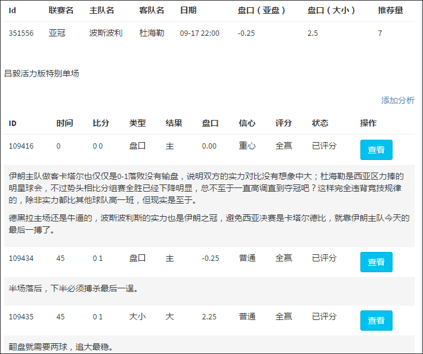Image resolution: width=423 pixels, height=354 pixels.
Task: Click the 推荐量 column header
Action: (x=390, y=10)
